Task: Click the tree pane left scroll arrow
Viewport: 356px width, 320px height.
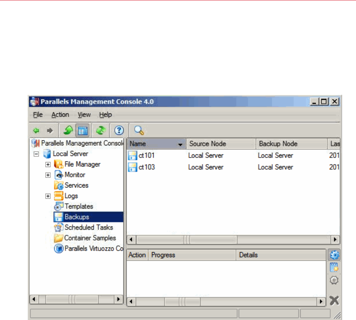Action: (x=34, y=299)
